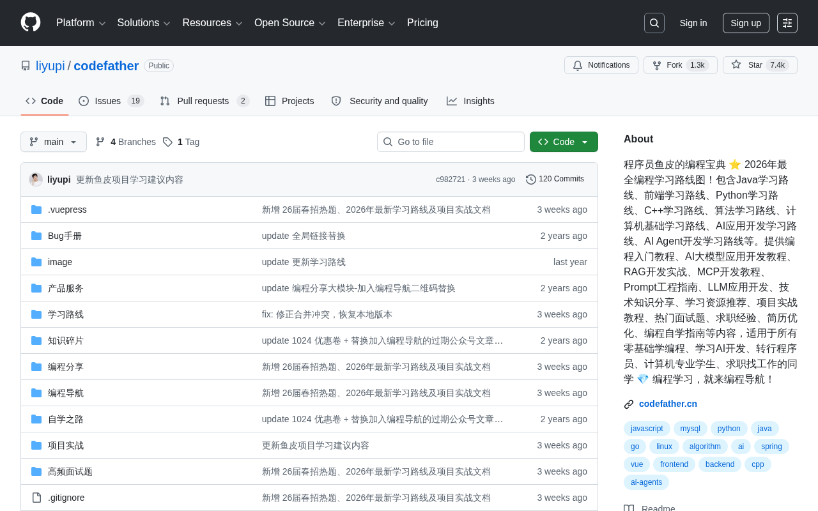Select the ai-agents topic tag

click(x=646, y=482)
